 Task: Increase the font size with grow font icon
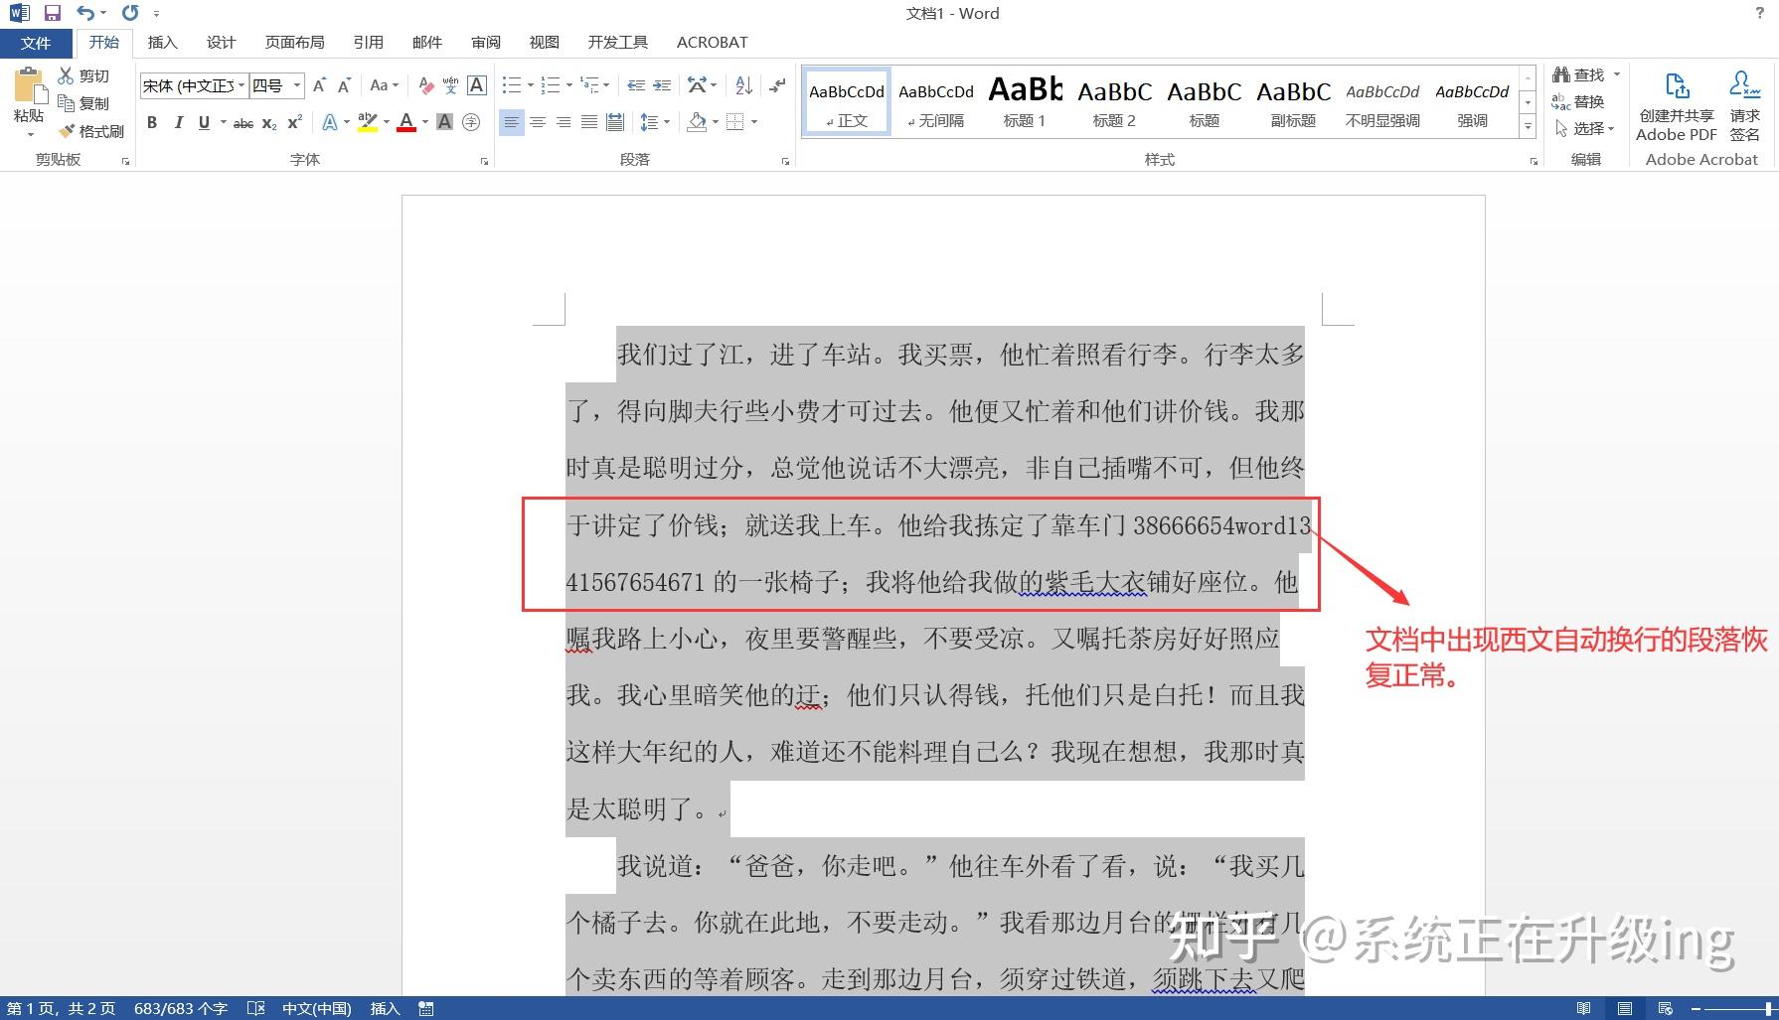319,85
